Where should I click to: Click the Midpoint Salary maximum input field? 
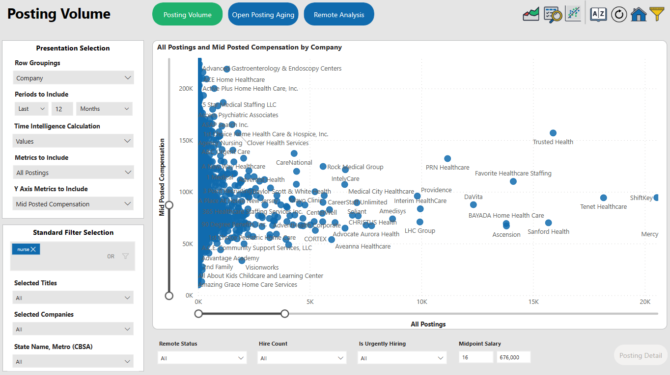513,357
